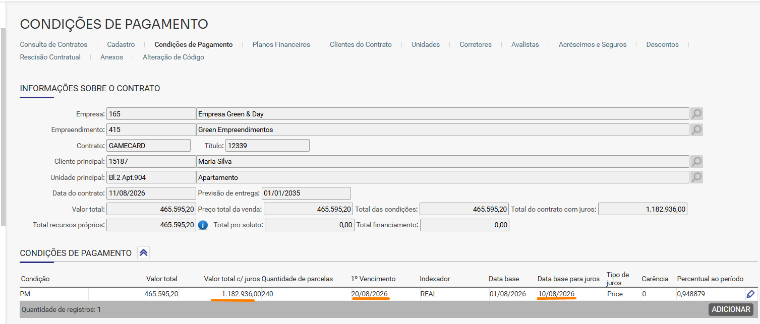Click the Total recursos próprios field
This screenshot has height=324, width=760.
click(151, 225)
